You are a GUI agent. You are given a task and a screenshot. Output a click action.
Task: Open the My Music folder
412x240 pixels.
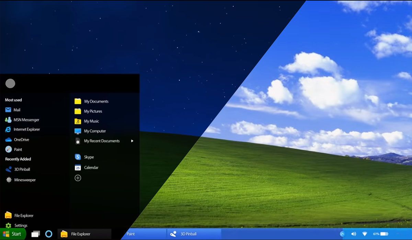click(87, 121)
